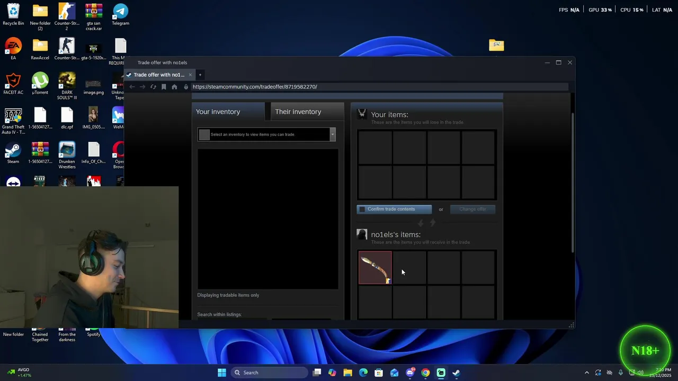
Task: Switch to the Your inventory tab
Action: pyautogui.click(x=228, y=112)
